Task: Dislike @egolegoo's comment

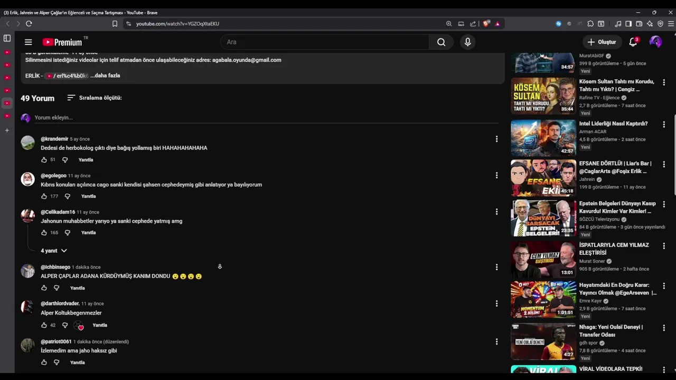Action: [67, 196]
